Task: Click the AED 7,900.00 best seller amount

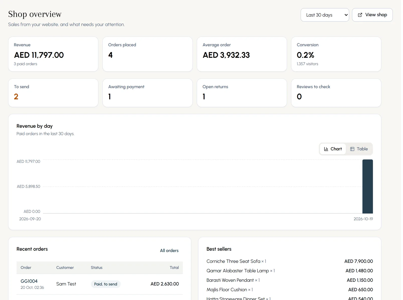Action: click(x=359, y=261)
